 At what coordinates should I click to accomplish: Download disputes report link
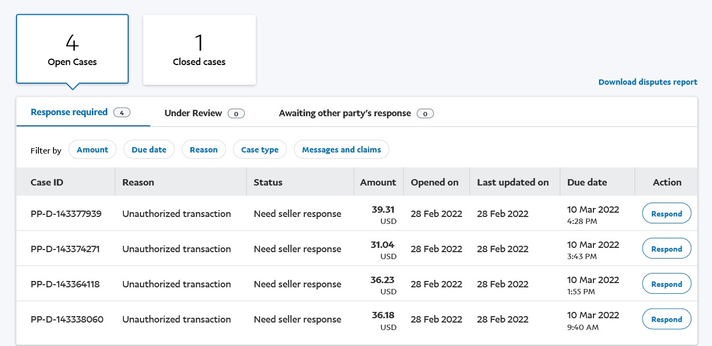click(647, 82)
